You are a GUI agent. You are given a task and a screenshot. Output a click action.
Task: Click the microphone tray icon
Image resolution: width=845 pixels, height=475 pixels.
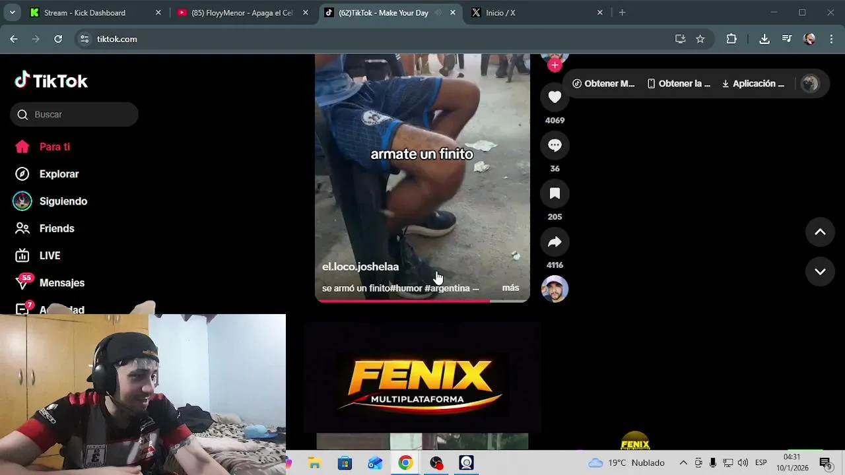coord(713,462)
